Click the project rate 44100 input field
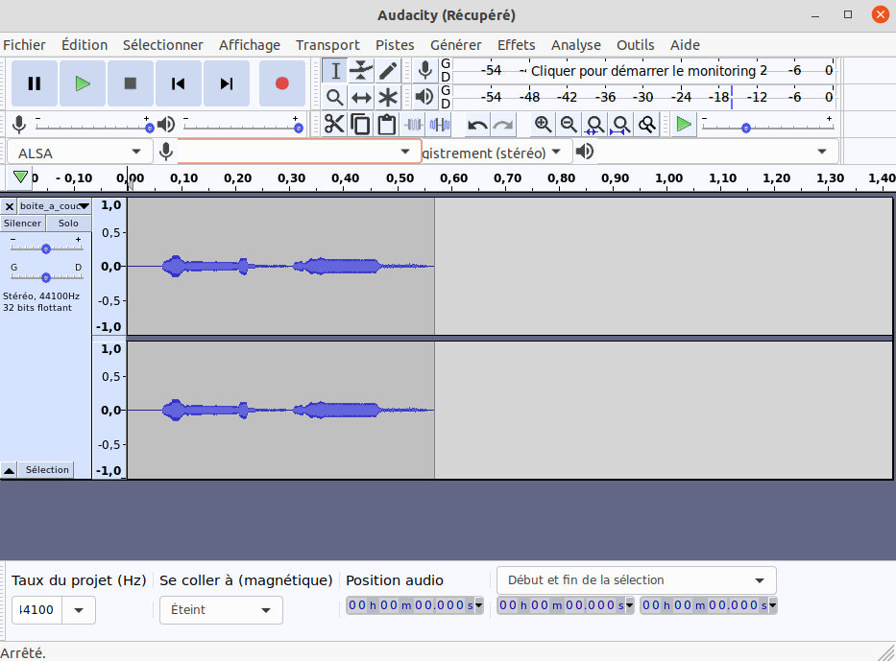The height and width of the screenshot is (661, 896). 37,610
